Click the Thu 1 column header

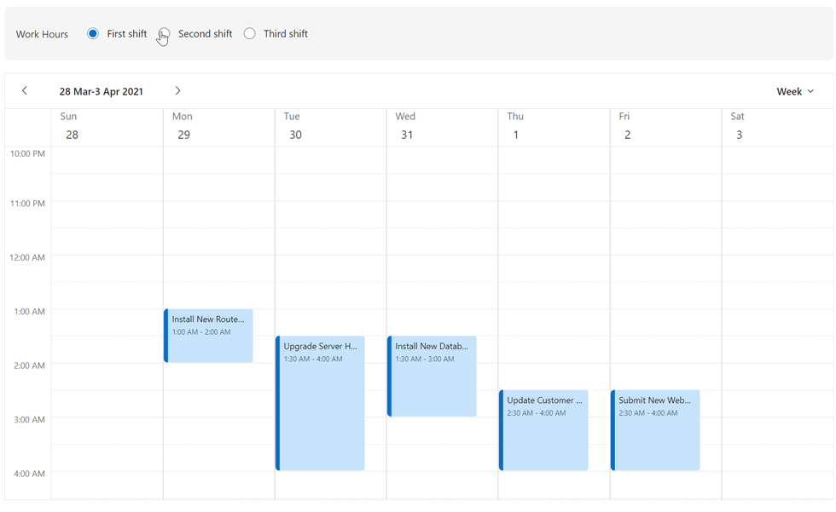click(x=553, y=125)
